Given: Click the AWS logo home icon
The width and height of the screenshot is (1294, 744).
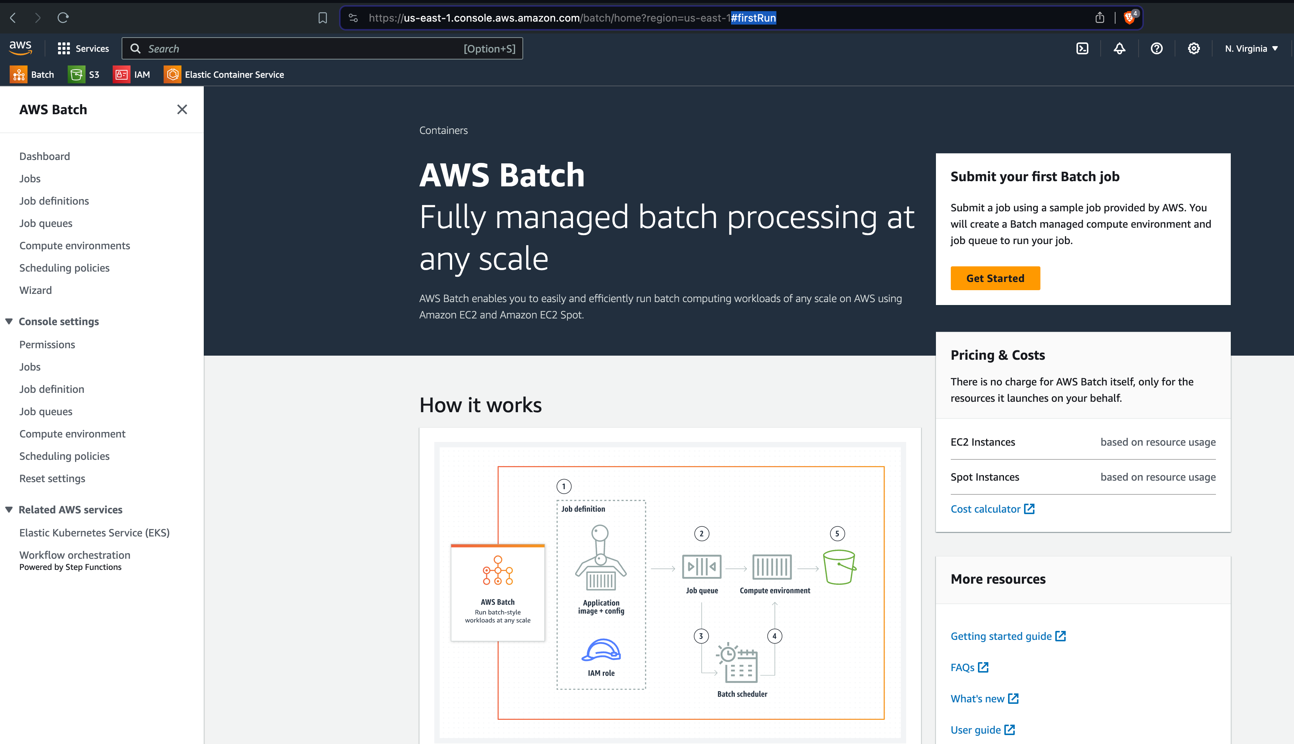Looking at the screenshot, I should (x=20, y=48).
